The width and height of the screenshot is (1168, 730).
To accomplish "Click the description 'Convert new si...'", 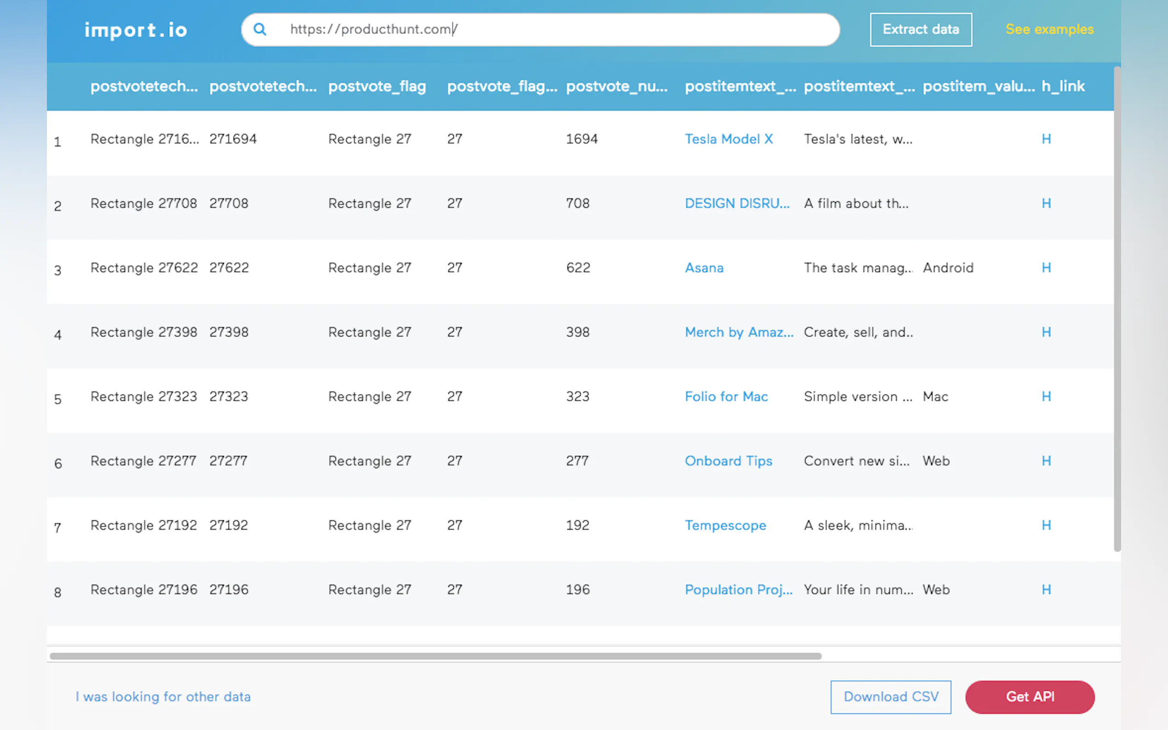I will [857, 461].
